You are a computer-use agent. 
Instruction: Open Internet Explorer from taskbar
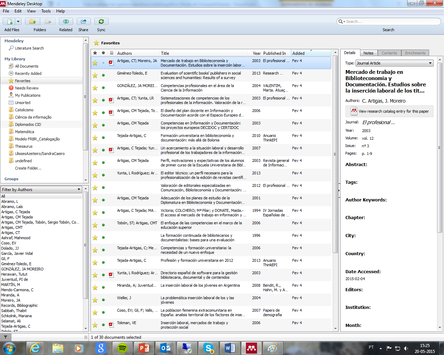coord(35,348)
